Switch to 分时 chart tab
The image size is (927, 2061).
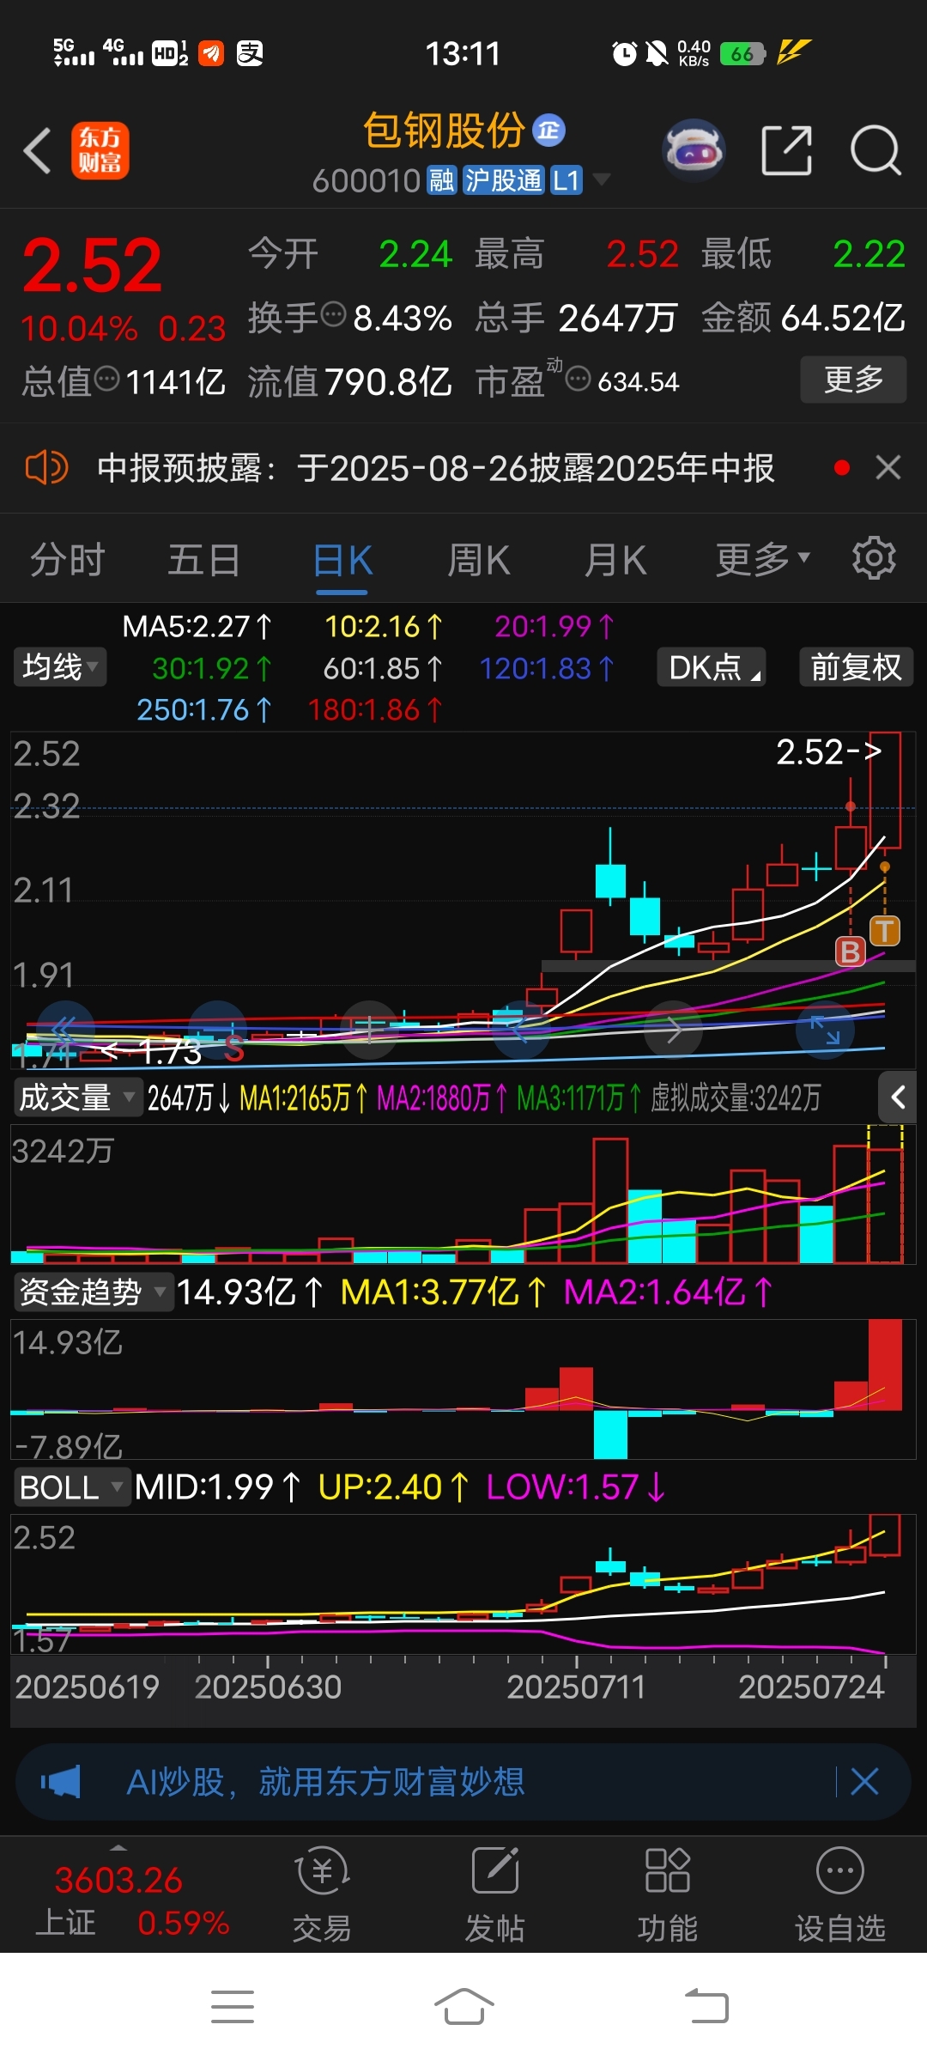[67, 560]
